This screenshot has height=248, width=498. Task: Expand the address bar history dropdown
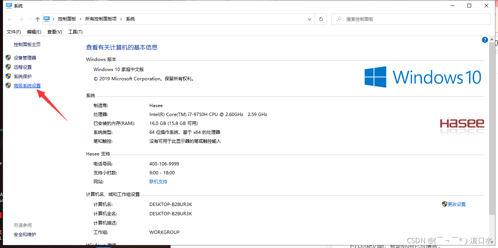(310, 19)
